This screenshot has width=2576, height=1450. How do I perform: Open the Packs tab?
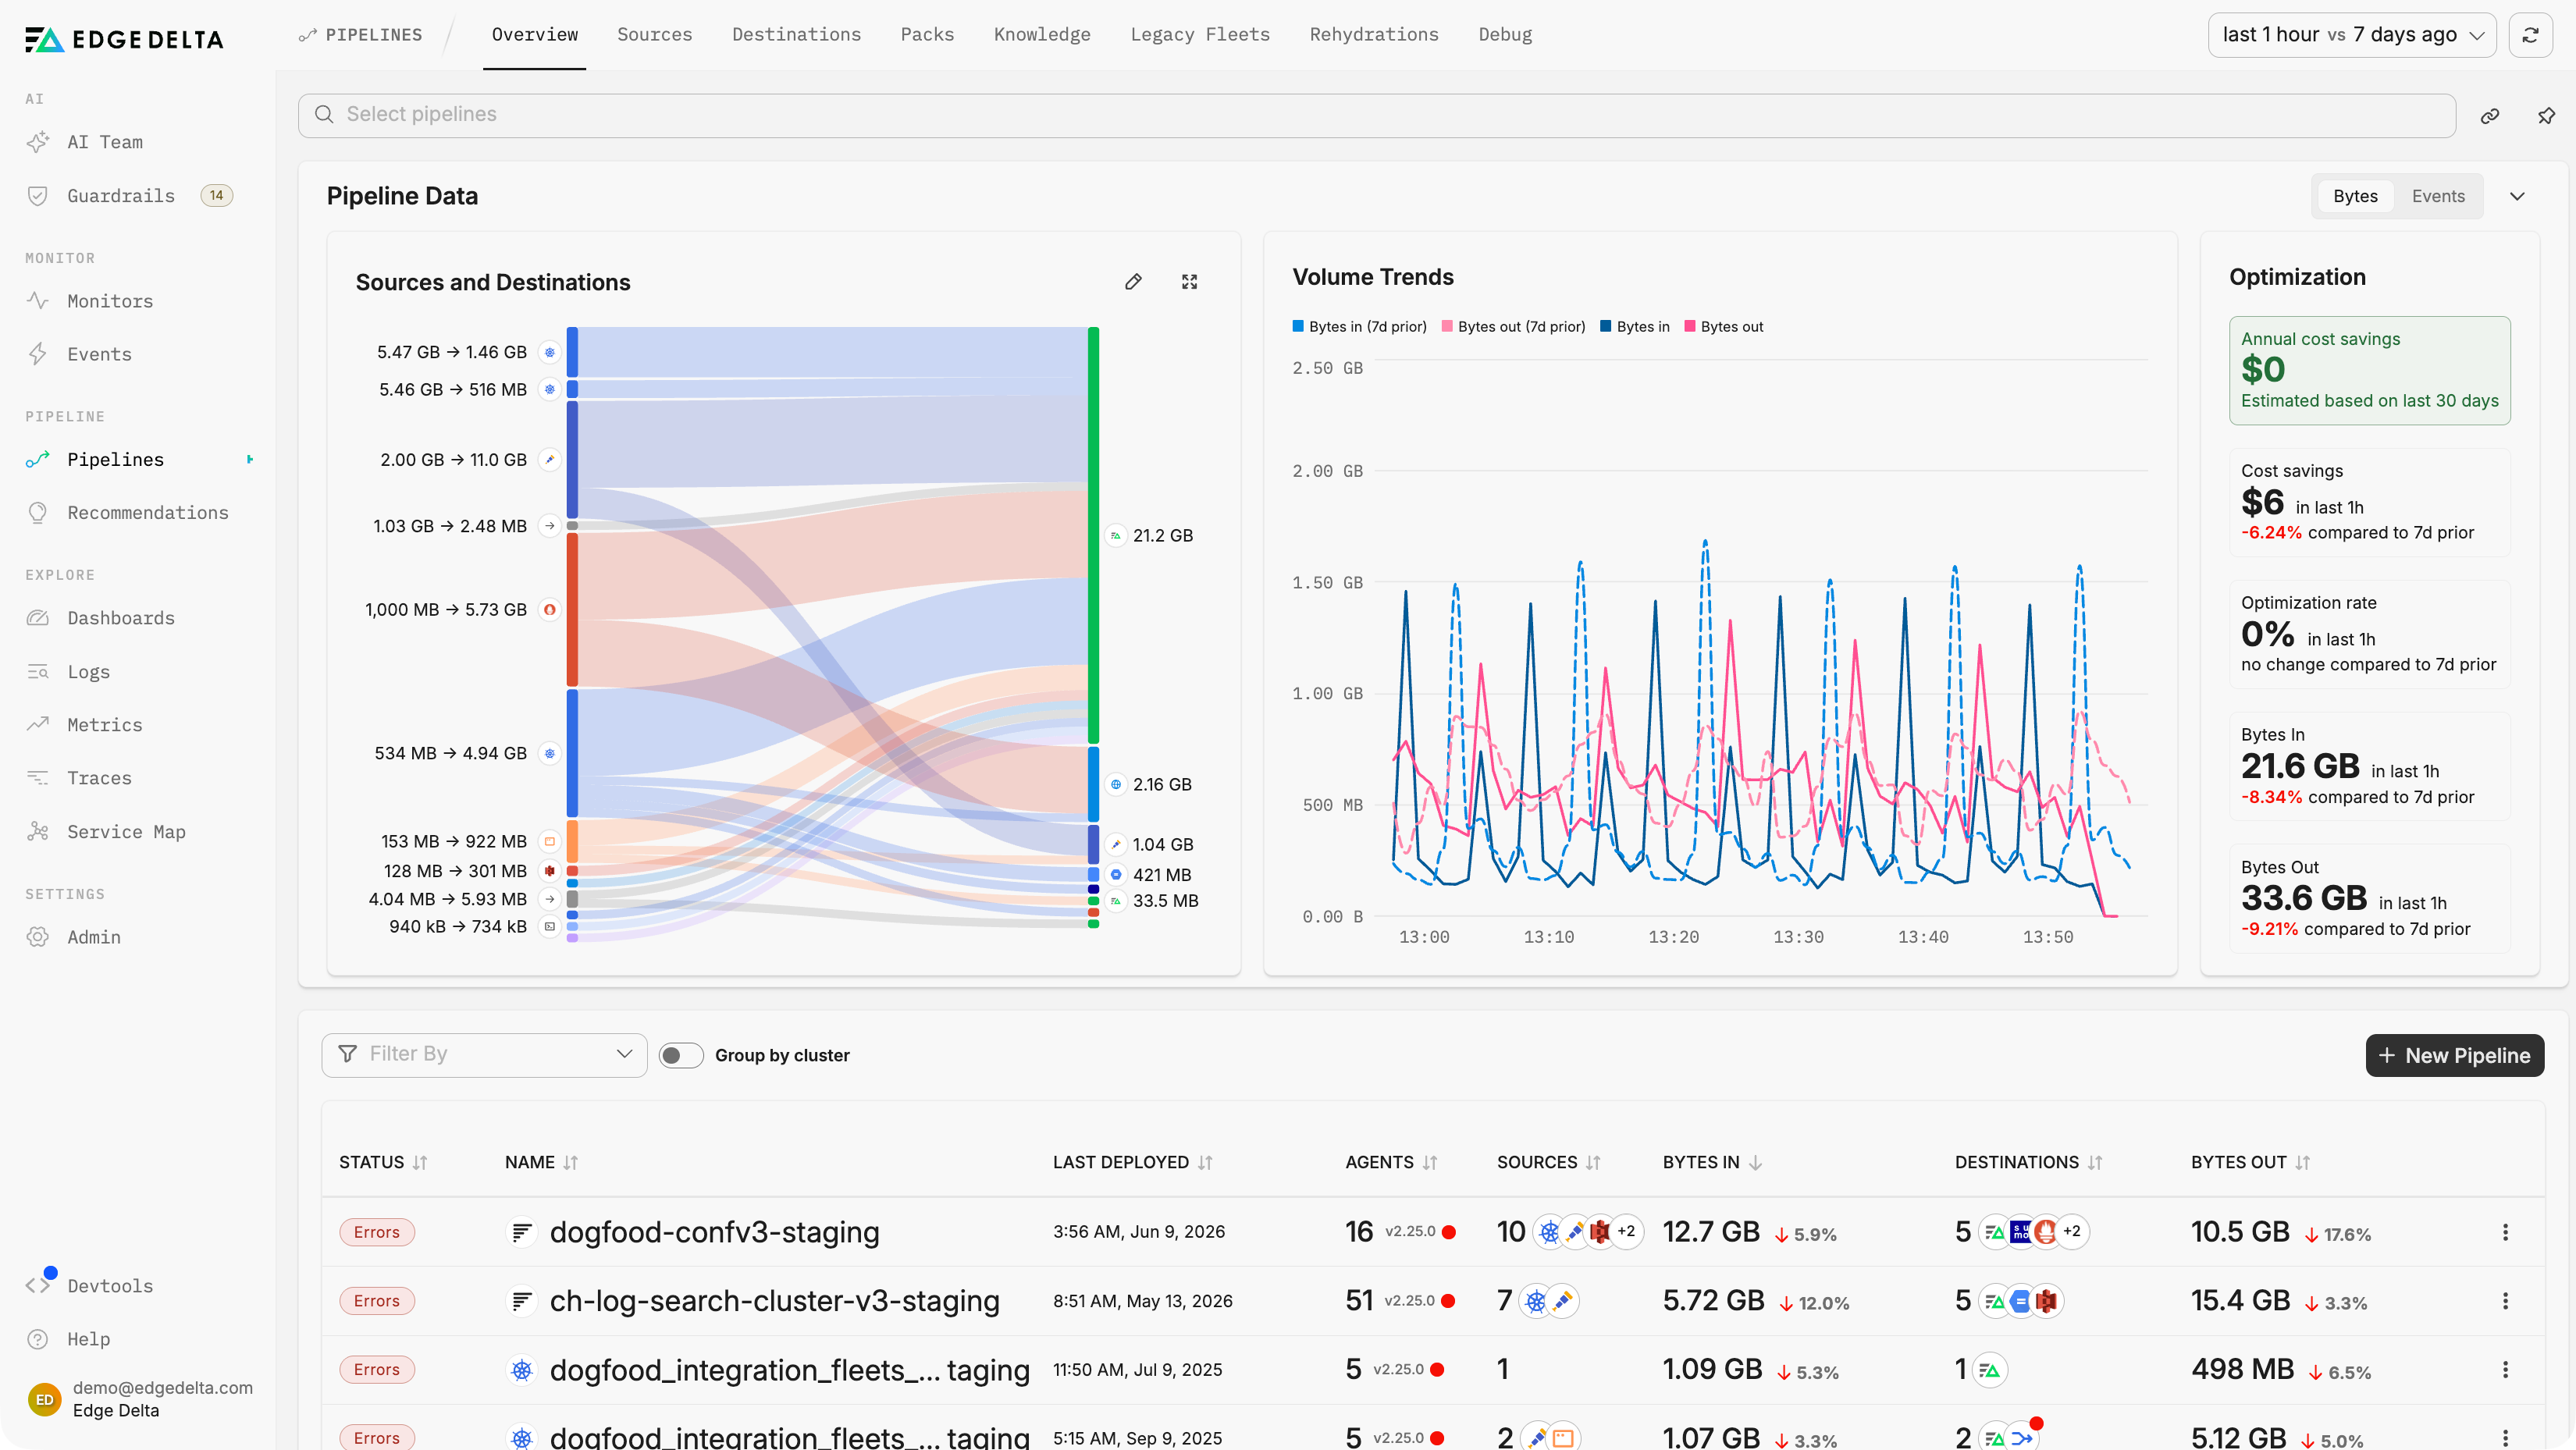[927, 35]
